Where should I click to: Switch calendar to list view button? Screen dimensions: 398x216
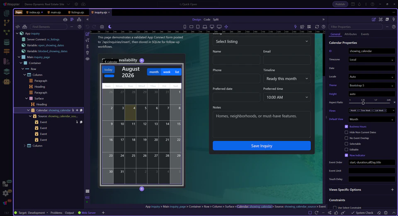coord(177,72)
